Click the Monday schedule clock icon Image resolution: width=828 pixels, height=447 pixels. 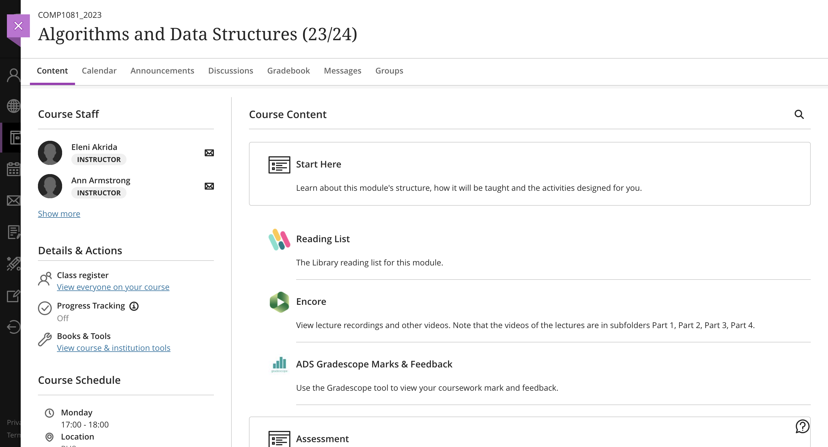pyautogui.click(x=49, y=413)
